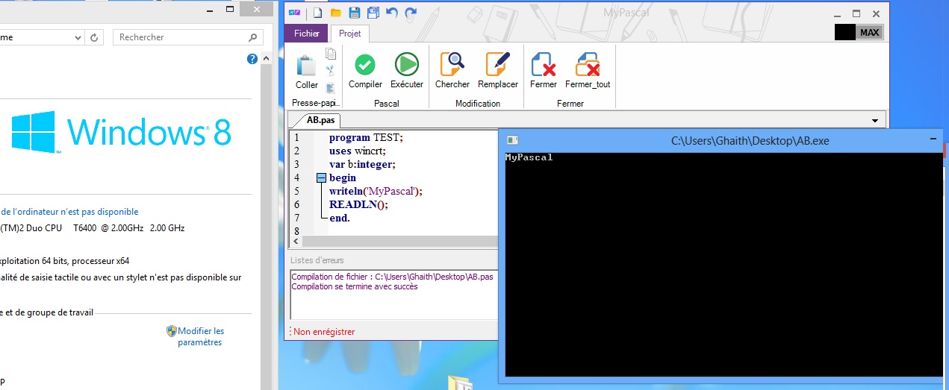Click the 'uses wincrt;' code line
The width and height of the screenshot is (949, 390).
click(357, 151)
